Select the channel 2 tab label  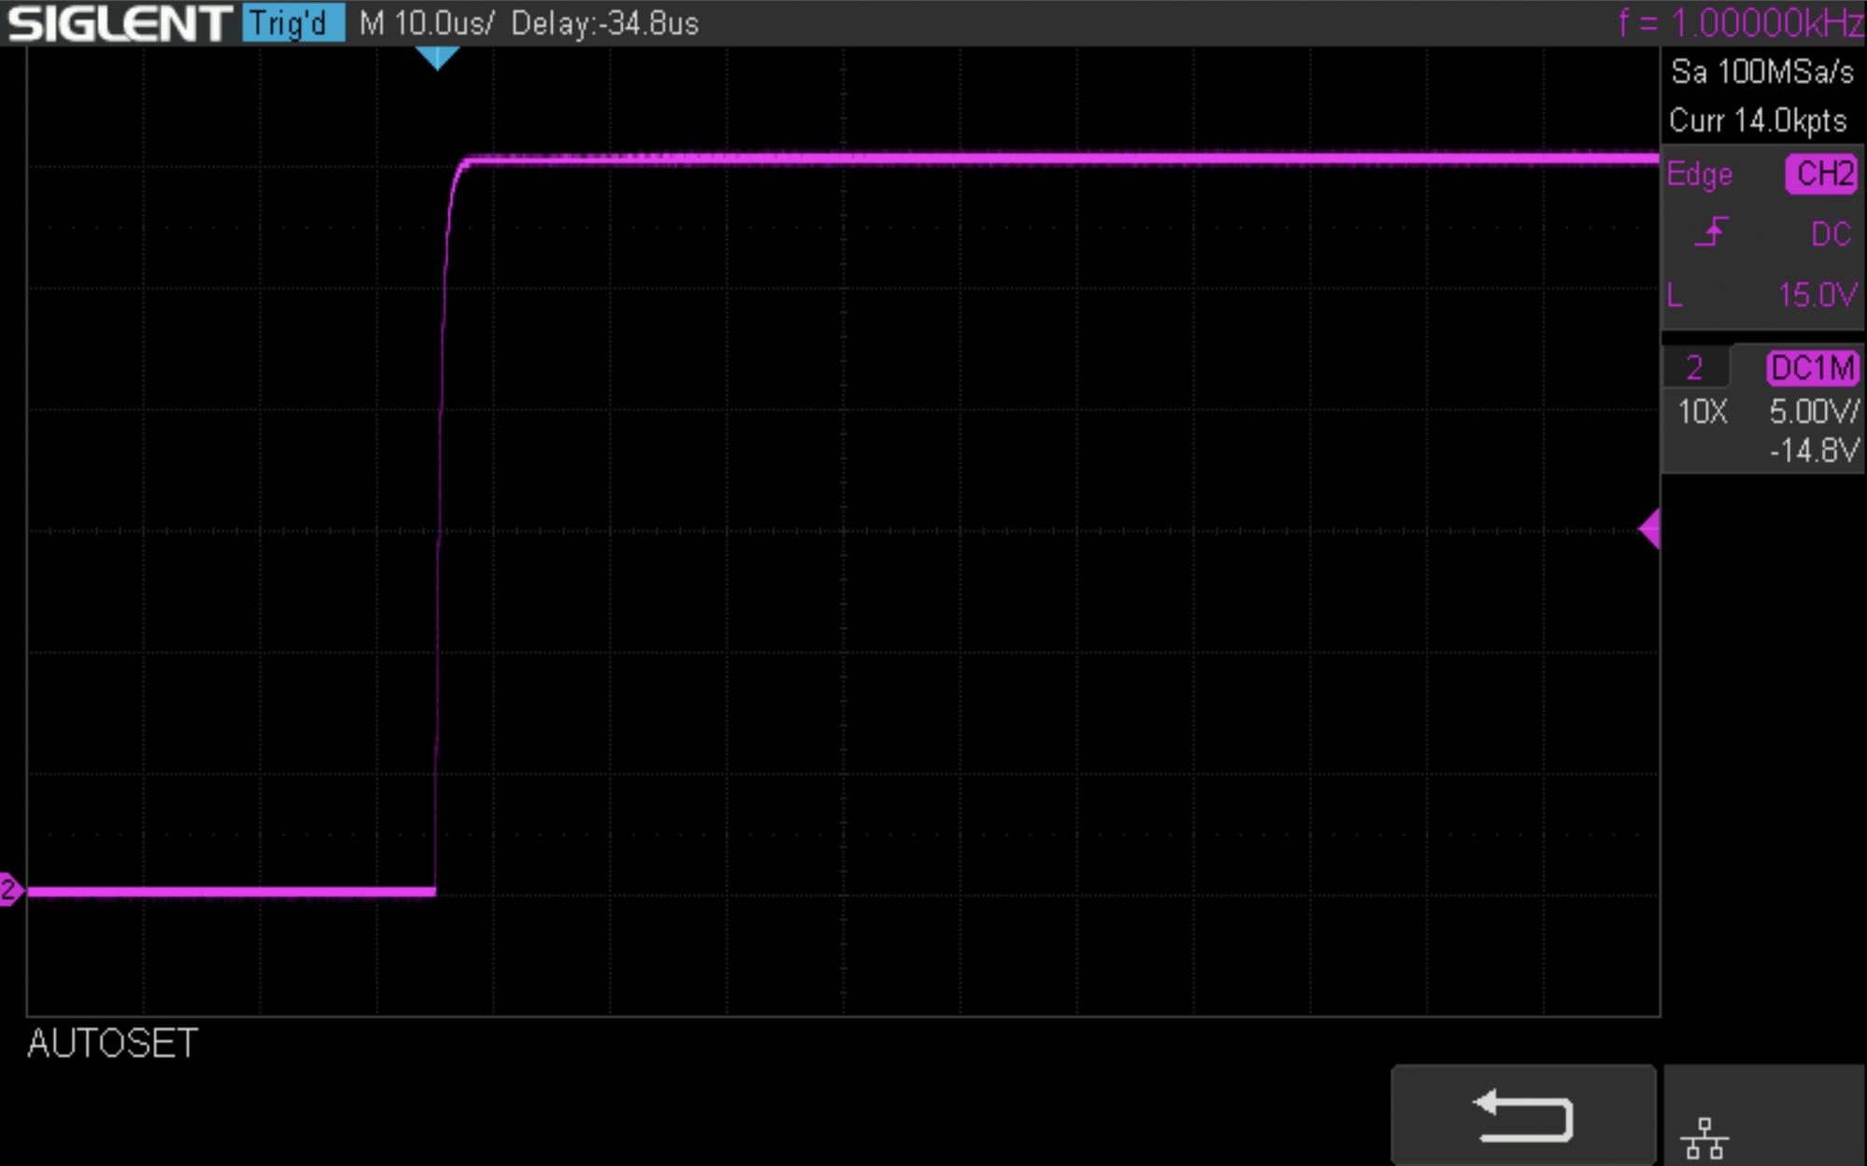pyautogui.click(x=1694, y=368)
